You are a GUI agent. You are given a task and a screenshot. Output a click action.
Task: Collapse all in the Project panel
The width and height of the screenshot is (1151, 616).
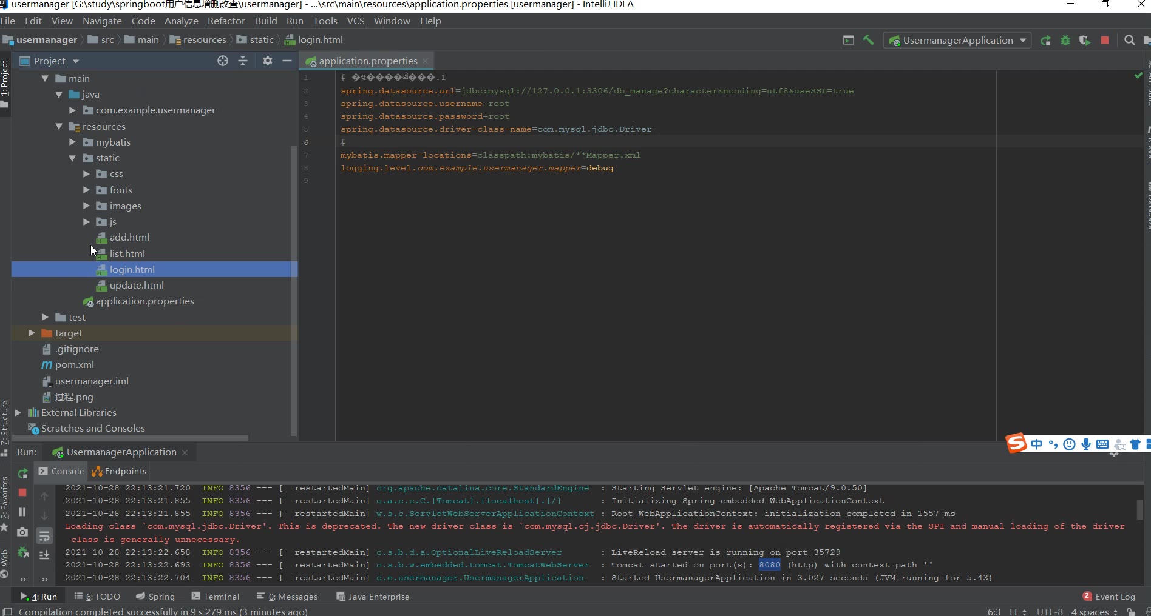click(x=243, y=61)
